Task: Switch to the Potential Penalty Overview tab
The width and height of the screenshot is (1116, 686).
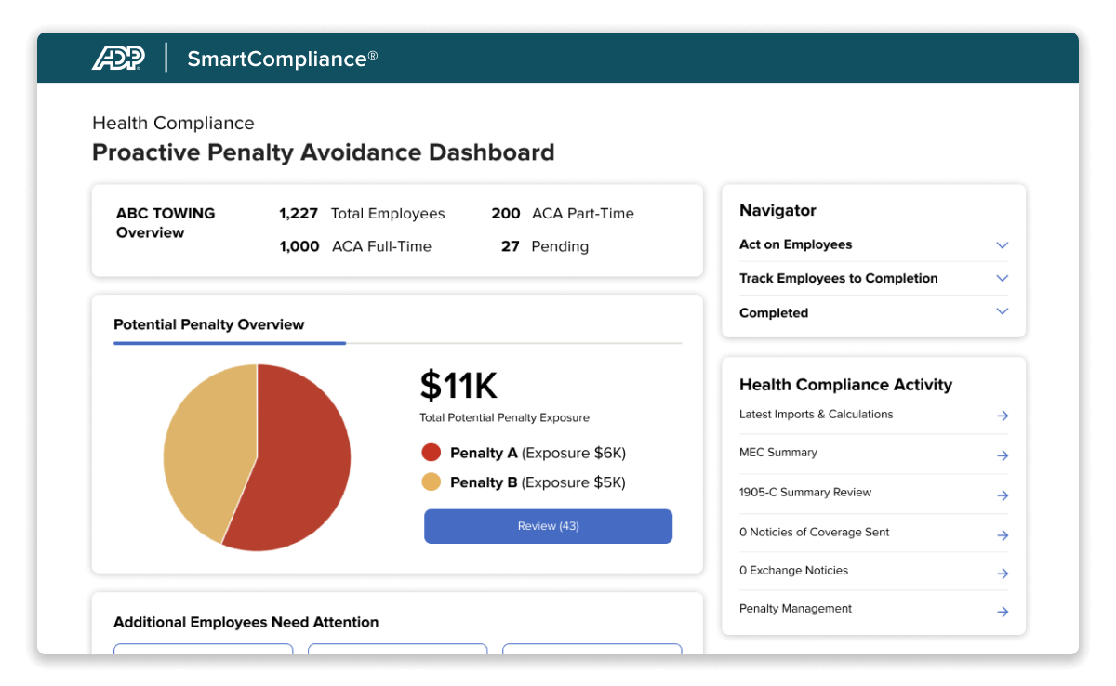Action: (x=208, y=324)
